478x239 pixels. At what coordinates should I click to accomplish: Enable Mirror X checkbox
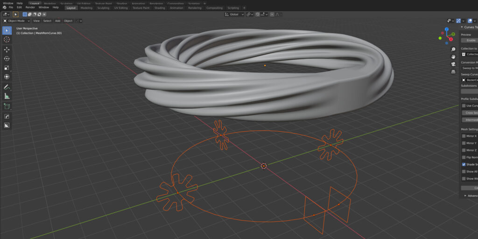(x=464, y=136)
